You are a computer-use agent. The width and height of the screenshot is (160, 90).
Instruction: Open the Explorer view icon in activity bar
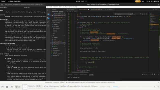click(x=48, y=18)
